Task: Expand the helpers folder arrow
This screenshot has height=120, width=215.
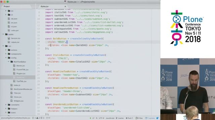Action: (6, 109)
